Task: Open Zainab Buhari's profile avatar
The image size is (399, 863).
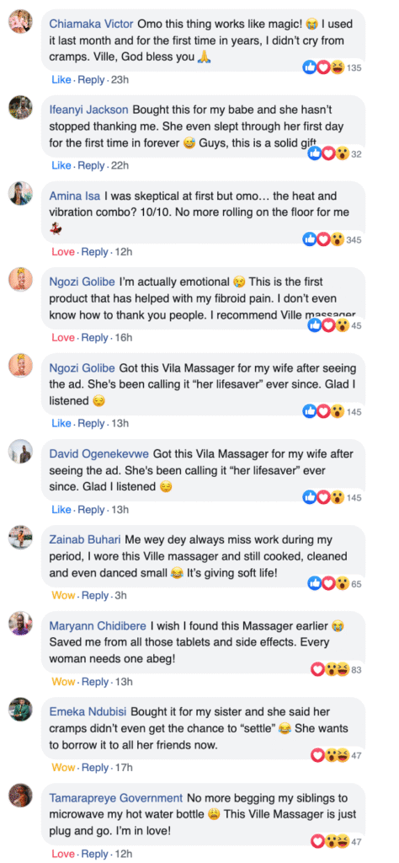Action: pyautogui.click(x=20, y=537)
